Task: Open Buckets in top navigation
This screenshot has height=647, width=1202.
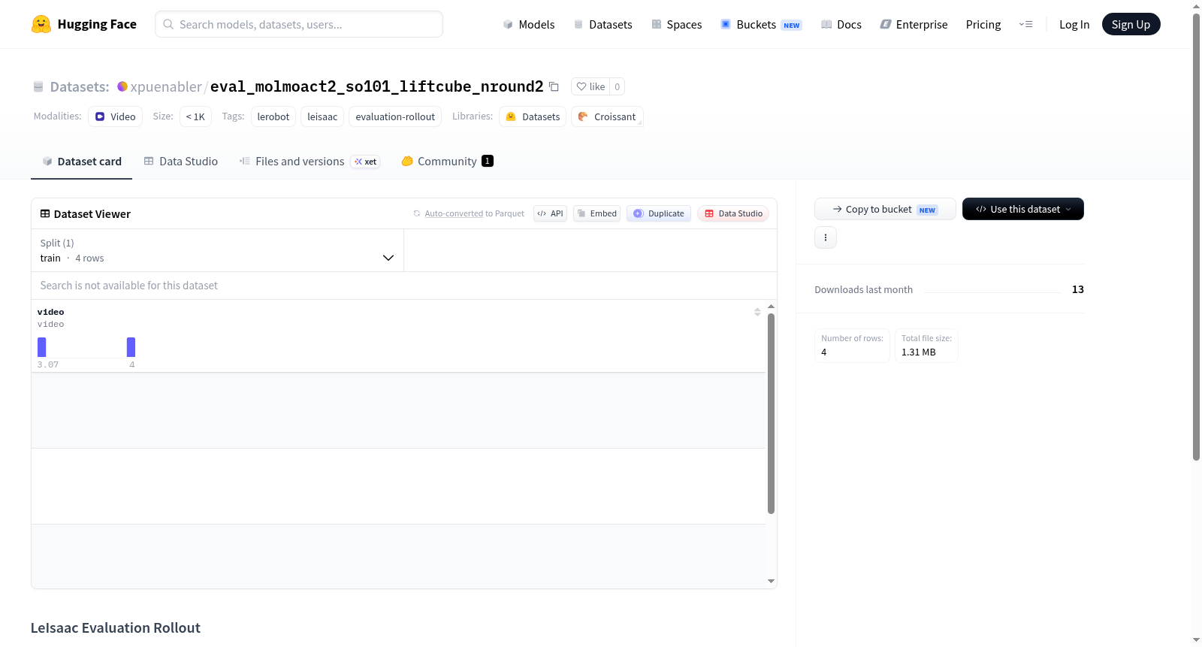Action: pyautogui.click(x=761, y=24)
